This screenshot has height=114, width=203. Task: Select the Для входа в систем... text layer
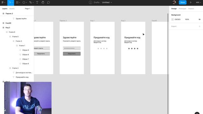(x=17, y=73)
